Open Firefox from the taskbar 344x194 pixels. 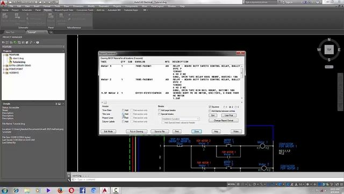60,190
